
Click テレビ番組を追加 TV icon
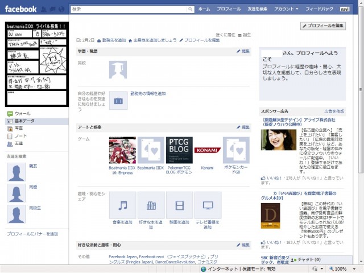(x=208, y=205)
